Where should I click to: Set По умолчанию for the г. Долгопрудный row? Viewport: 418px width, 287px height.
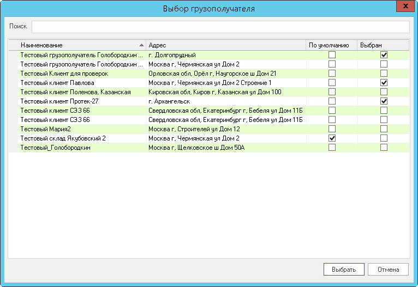[x=332, y=55]
